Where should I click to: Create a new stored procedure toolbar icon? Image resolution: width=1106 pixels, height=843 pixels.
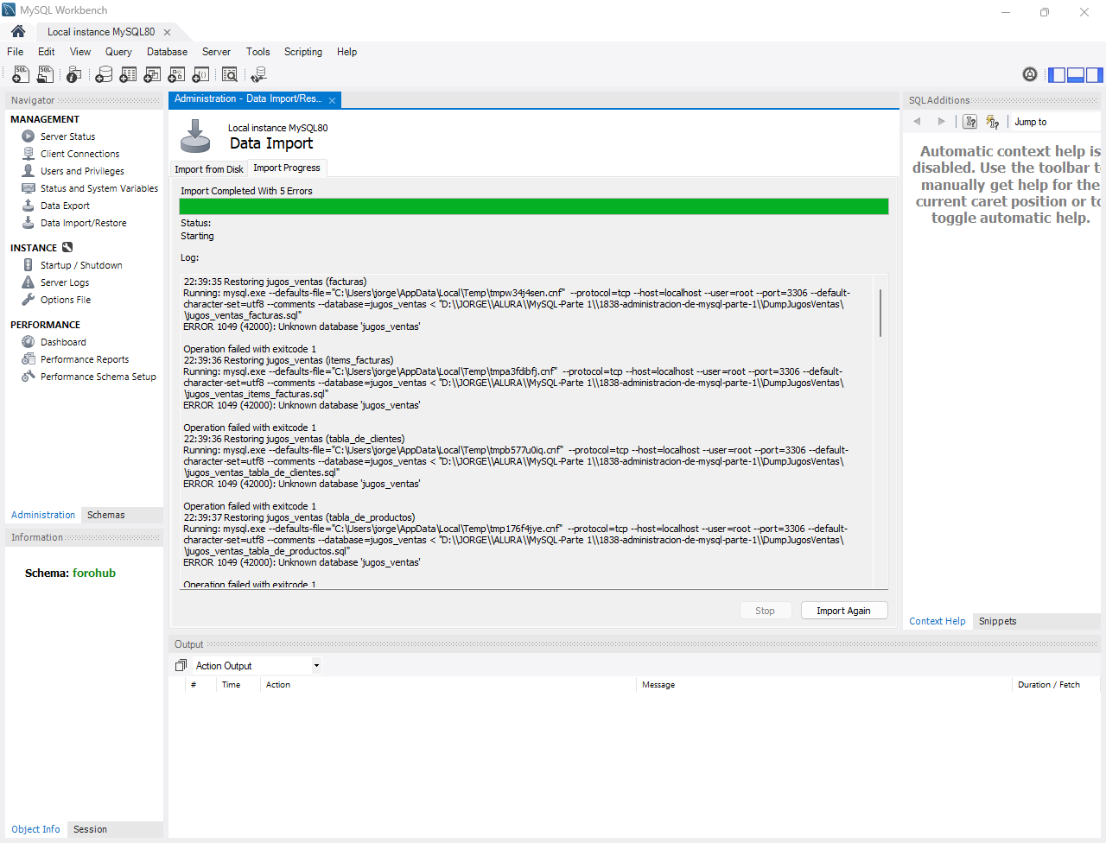click(x=176, y=75)
